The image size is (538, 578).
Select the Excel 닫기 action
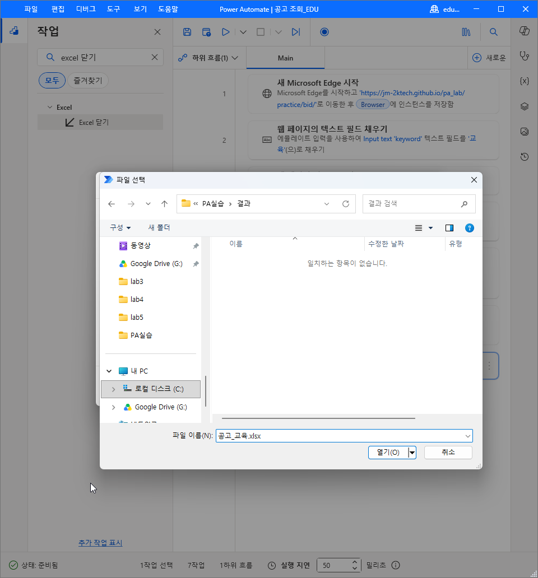pos(100,122)
